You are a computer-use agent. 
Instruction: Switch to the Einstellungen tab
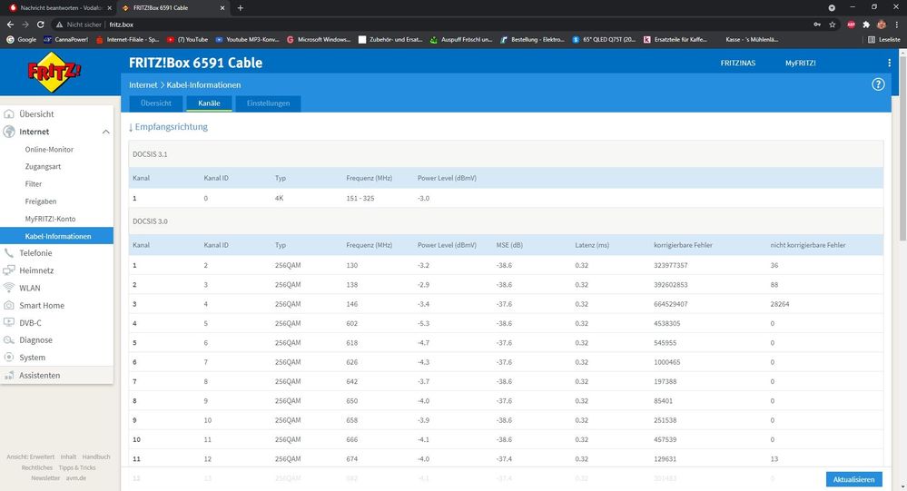tap(268, 103)
